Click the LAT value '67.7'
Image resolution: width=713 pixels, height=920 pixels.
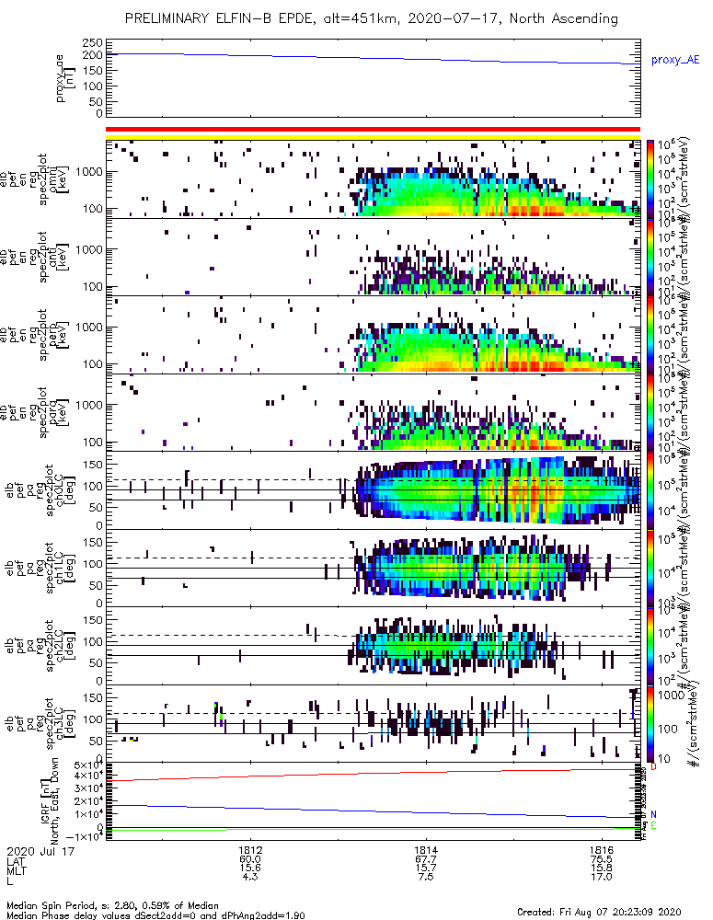pos(426,859)
